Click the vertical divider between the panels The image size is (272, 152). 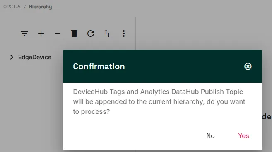pyautogui.click(x=135, y=33)
